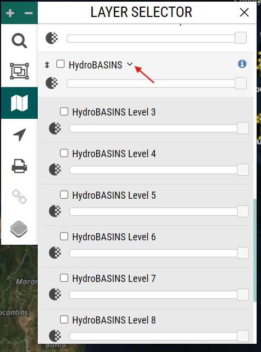Tick the main HydroBASINS group checkbox

point(60,64)
